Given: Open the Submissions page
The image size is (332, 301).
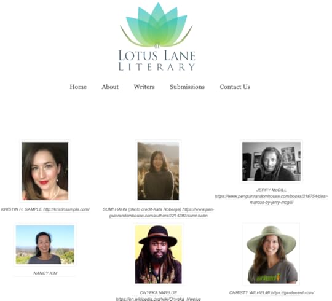Looking at the screenshot, I should click(x=187, y=87).
